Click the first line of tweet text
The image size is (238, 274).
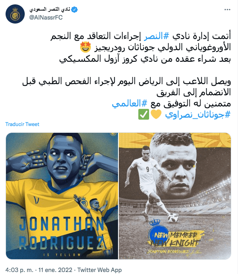pyautogui.click(x=141, y=36)
